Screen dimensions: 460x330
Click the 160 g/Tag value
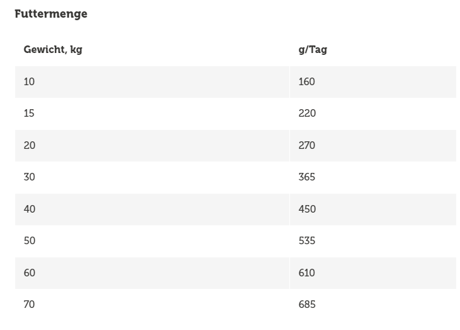coord(306,81)
